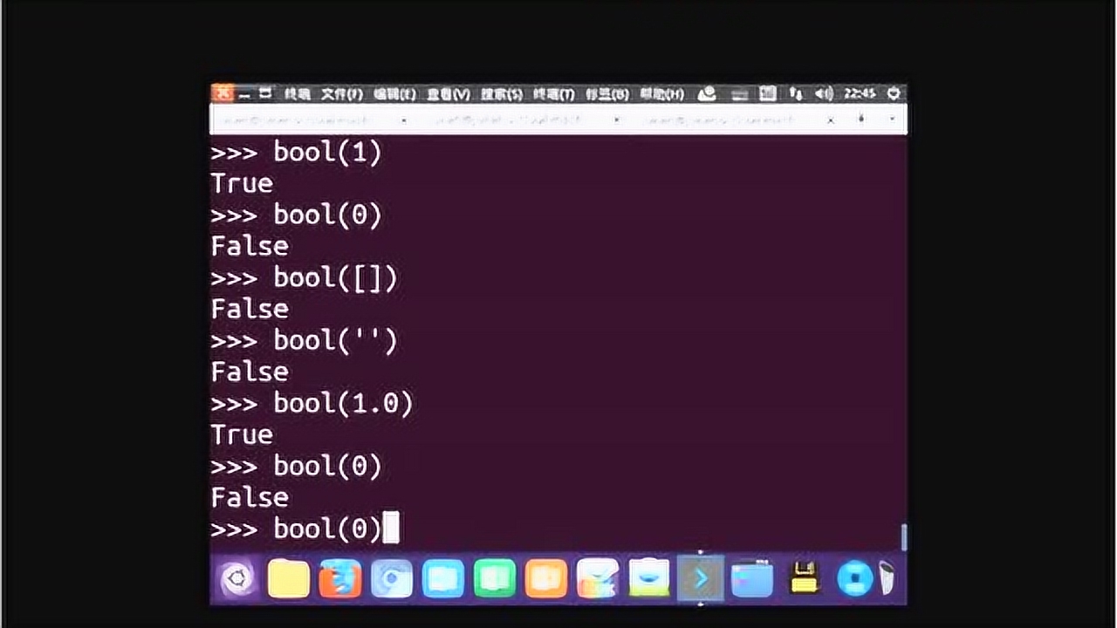Open the yellow Files folder in the dock
The image size is (1117, 628).
pyautogui.click(x=289, y=579)
